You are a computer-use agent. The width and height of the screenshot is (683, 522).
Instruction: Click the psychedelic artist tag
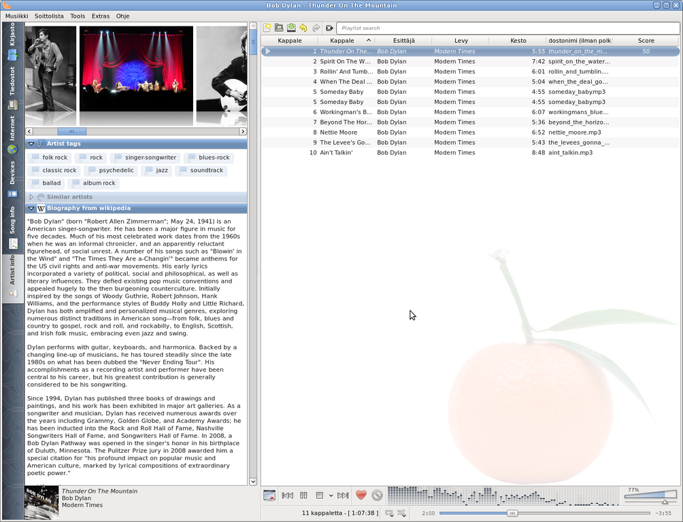pyautogui.click(x=110, y=171)
